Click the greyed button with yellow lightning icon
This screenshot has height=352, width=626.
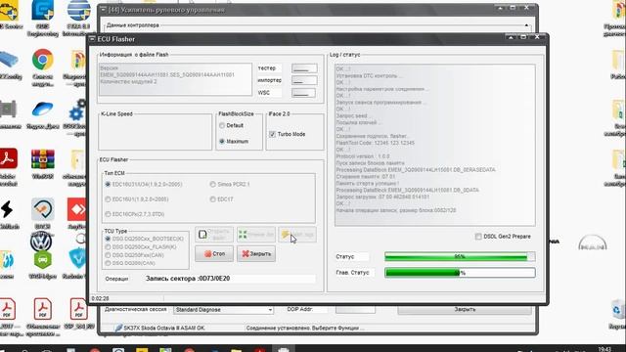point(297,235)
